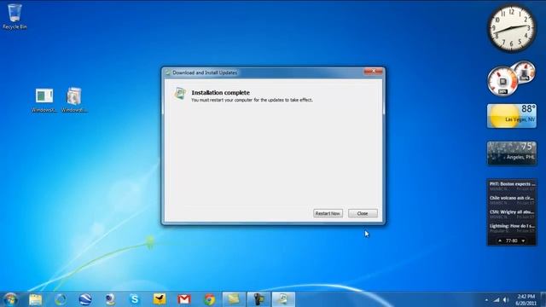Image resolution: width=546 pixels, height=307 pixels.
Task: Click the update icon beside Installation complete
Action: pyautogui.click(x=180, y=94)
